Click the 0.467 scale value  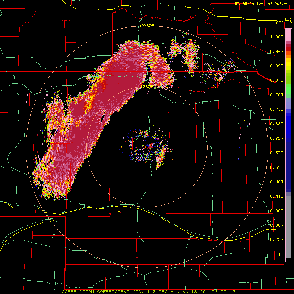[x=277, y=182]
